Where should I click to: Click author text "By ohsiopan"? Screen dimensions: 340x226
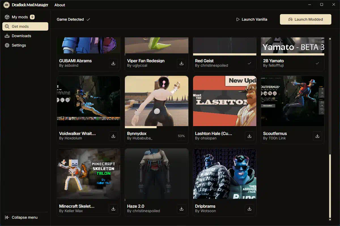coord(206,138)
